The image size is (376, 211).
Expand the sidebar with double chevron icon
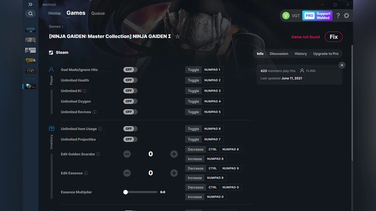tap(30, 4)
